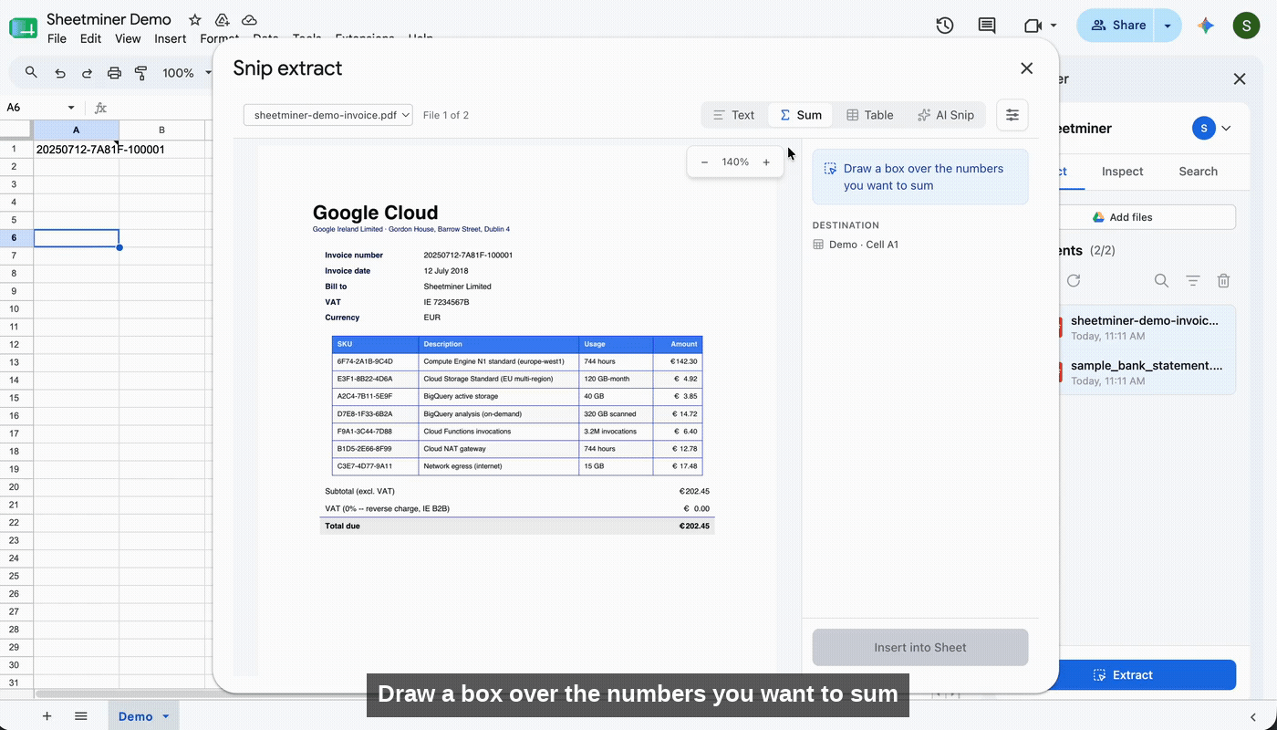Click the €142.30 amount in invoice
Screen dimensions: 1277x730
click(x=682, y=361)
